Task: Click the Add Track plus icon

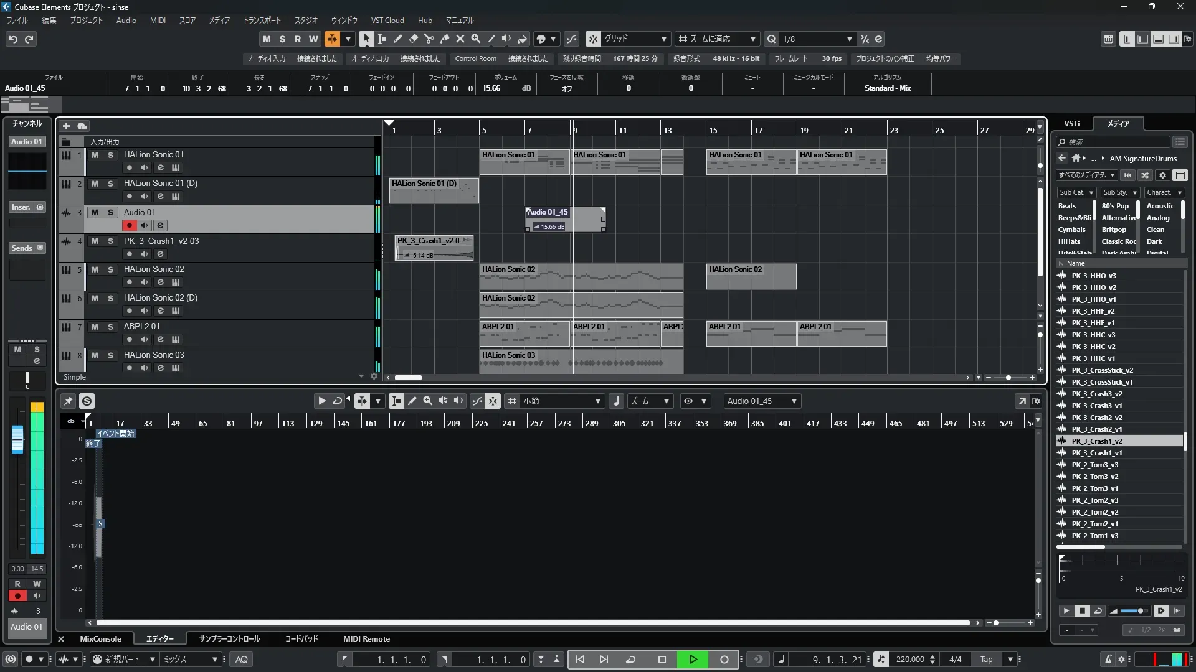Action: (66, 126)
